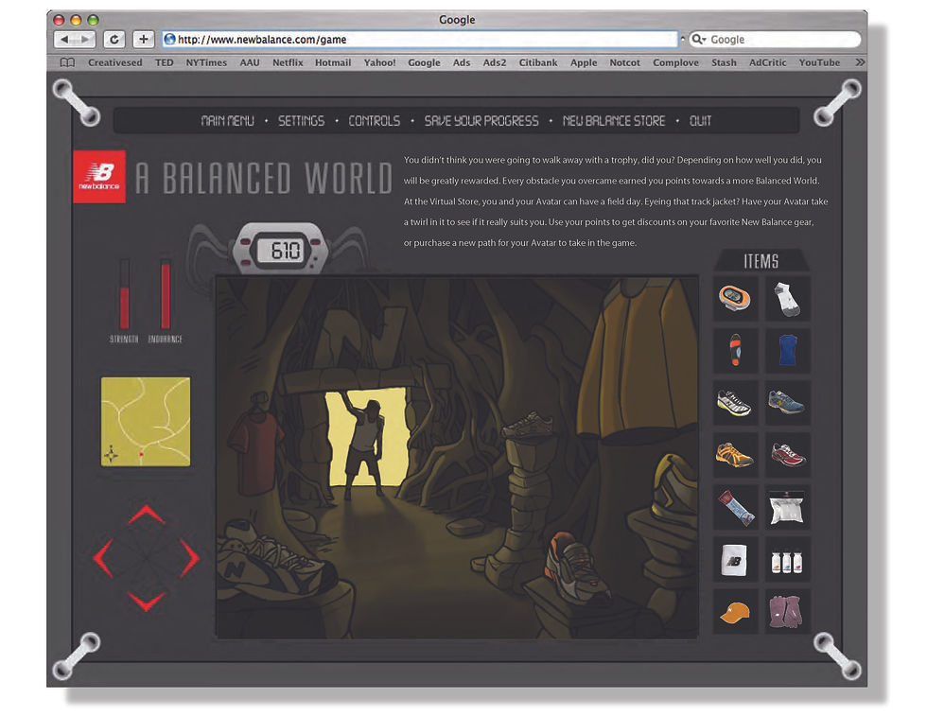927x716 pixels.
Task: Select the blue sleeveless shirt item
Action: click(787, 351)
